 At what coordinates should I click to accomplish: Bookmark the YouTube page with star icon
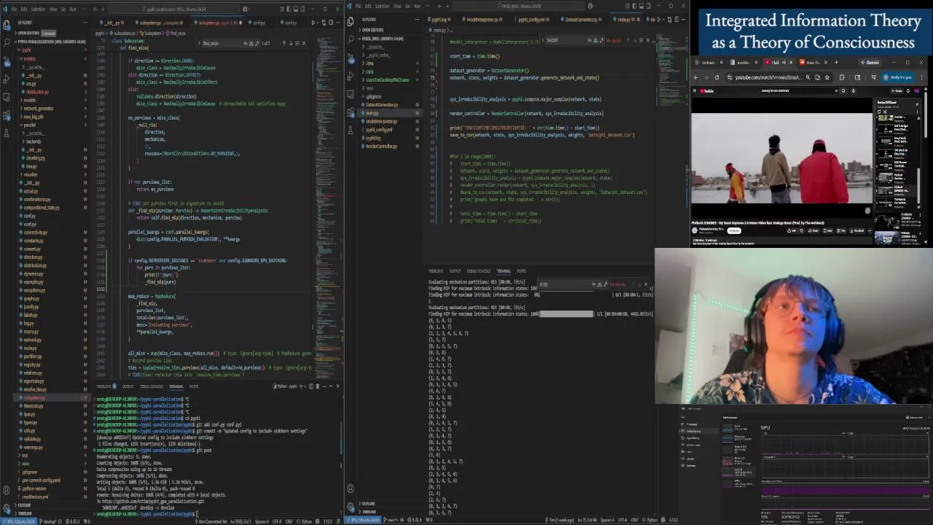827,77
